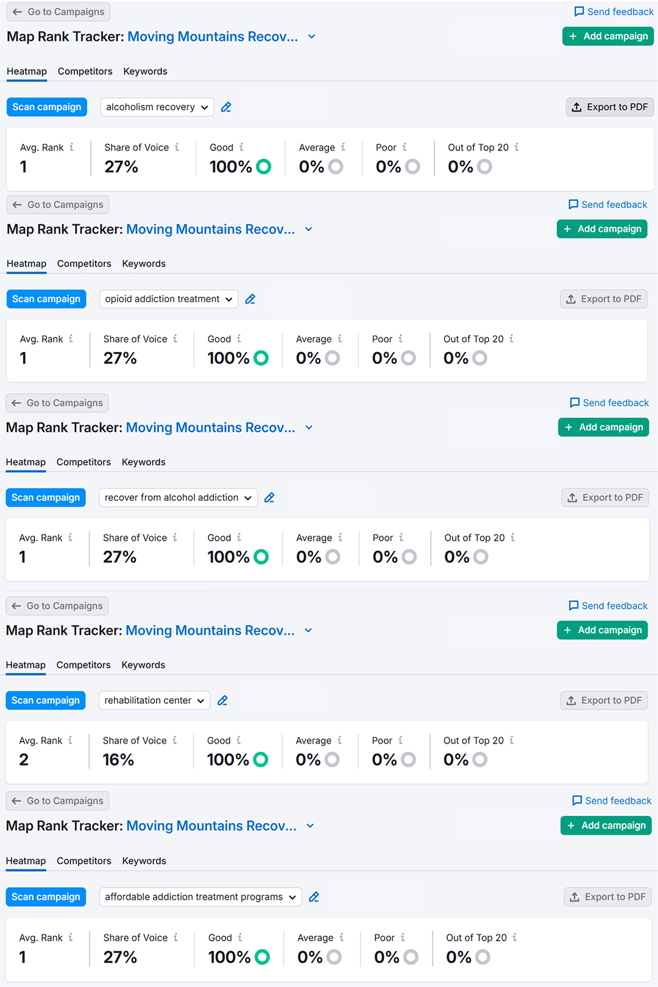The height and width of the screenshot is (987, 658).
Task: Open Keywords tab above affordable addiction treatment panel
Action: pos(144,861)
